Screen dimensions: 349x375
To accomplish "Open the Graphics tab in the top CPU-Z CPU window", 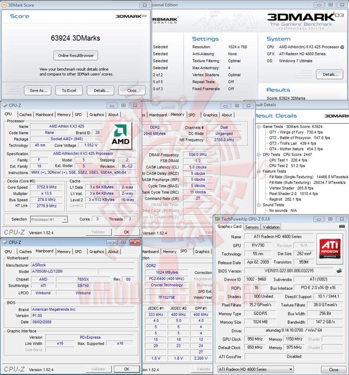I will coord(96,114).
